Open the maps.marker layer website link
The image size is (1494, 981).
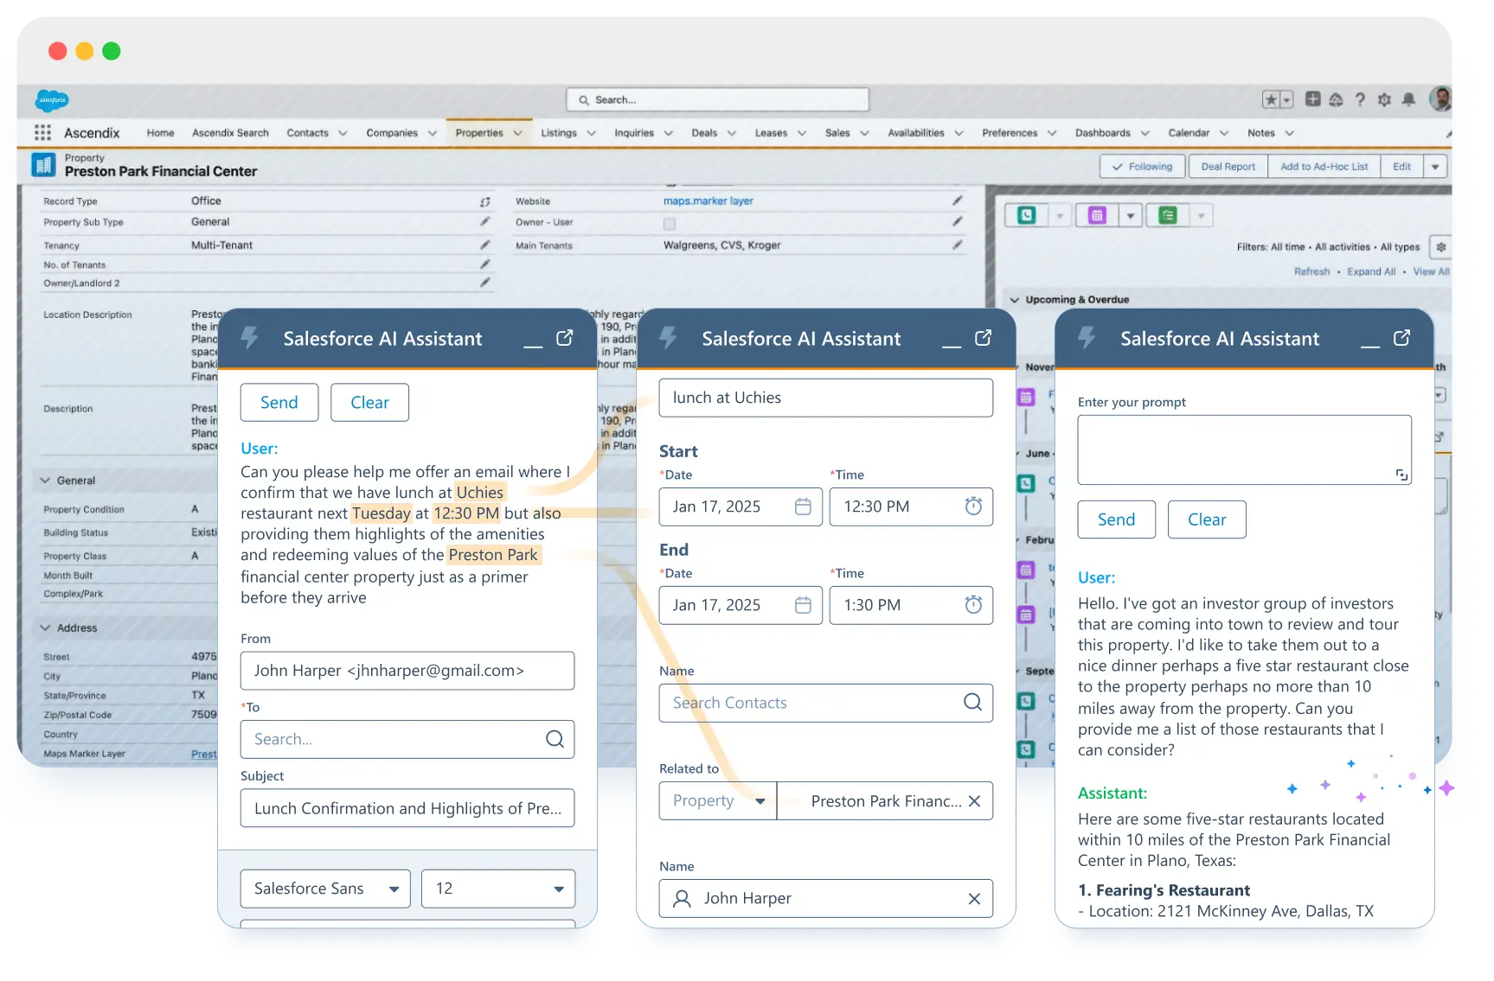pyautogui.click(x=708, y=201)
